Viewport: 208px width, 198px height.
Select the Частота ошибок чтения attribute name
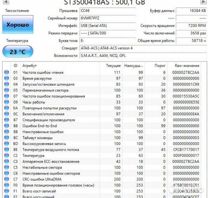43,72
